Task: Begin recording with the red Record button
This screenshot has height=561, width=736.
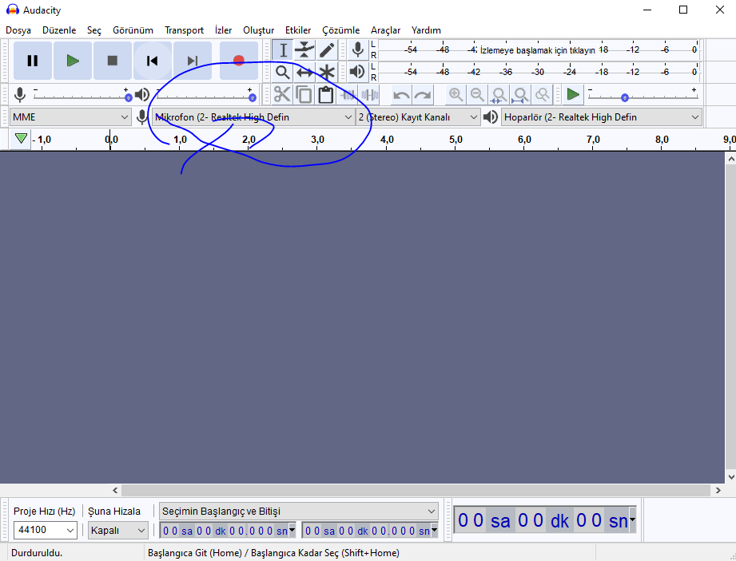Action: 238,61
